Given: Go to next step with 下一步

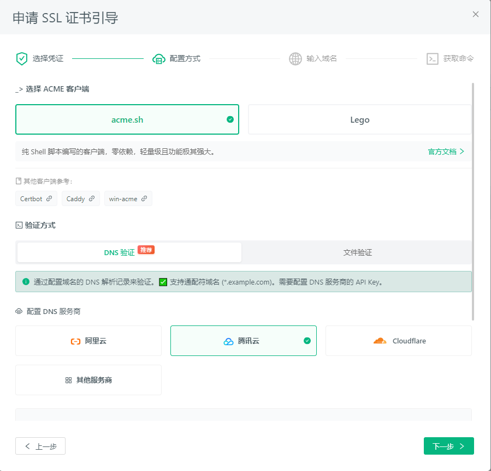Looking at the screenshot, I should point(448,446).
